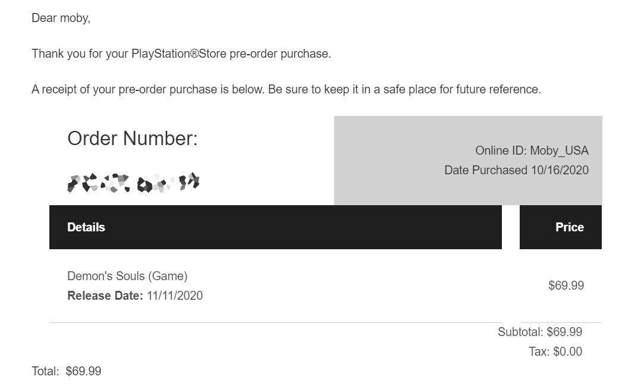Click the "Details" column header
The width and height of the screenshot is (622, 386).
click(x=86, y=227)
